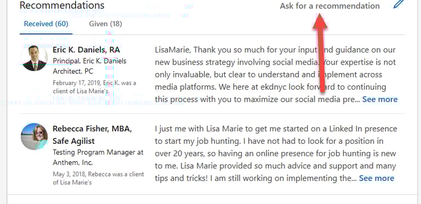Click Eric's recommendation text starting LisaMarie
Viewport: 421px width, 204px height.
[x=276, y=75]
